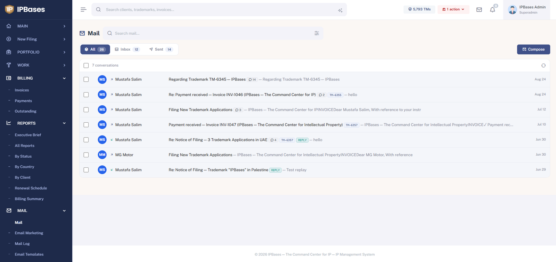Click TM-6357 tag on Invoice INV-1047 row
The height and width of the screenshot is (262, 556).
(351, 125)
